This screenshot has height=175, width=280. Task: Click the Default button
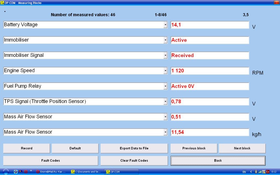[75, 148]
